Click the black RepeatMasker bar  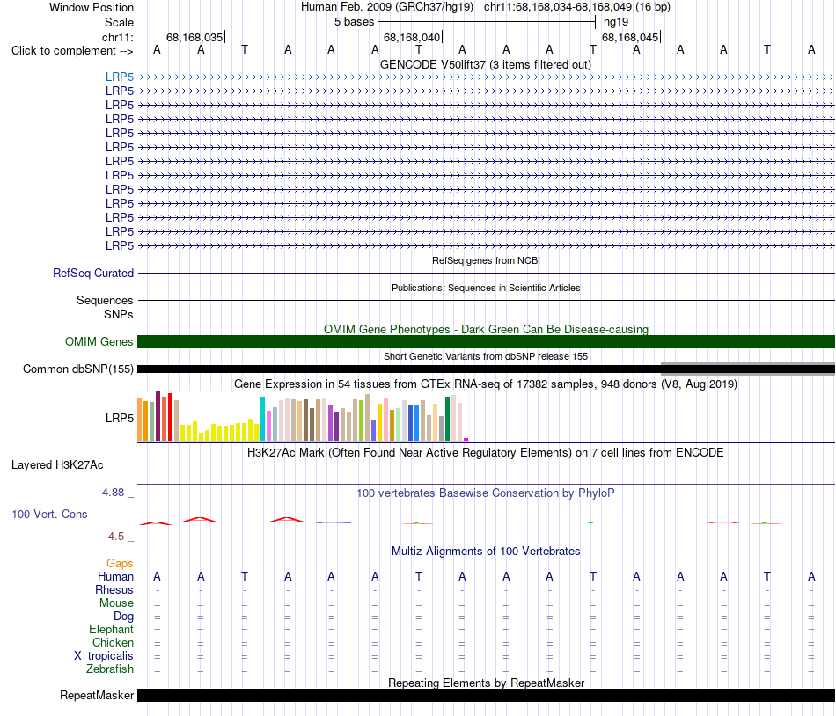tap(486, 695)
